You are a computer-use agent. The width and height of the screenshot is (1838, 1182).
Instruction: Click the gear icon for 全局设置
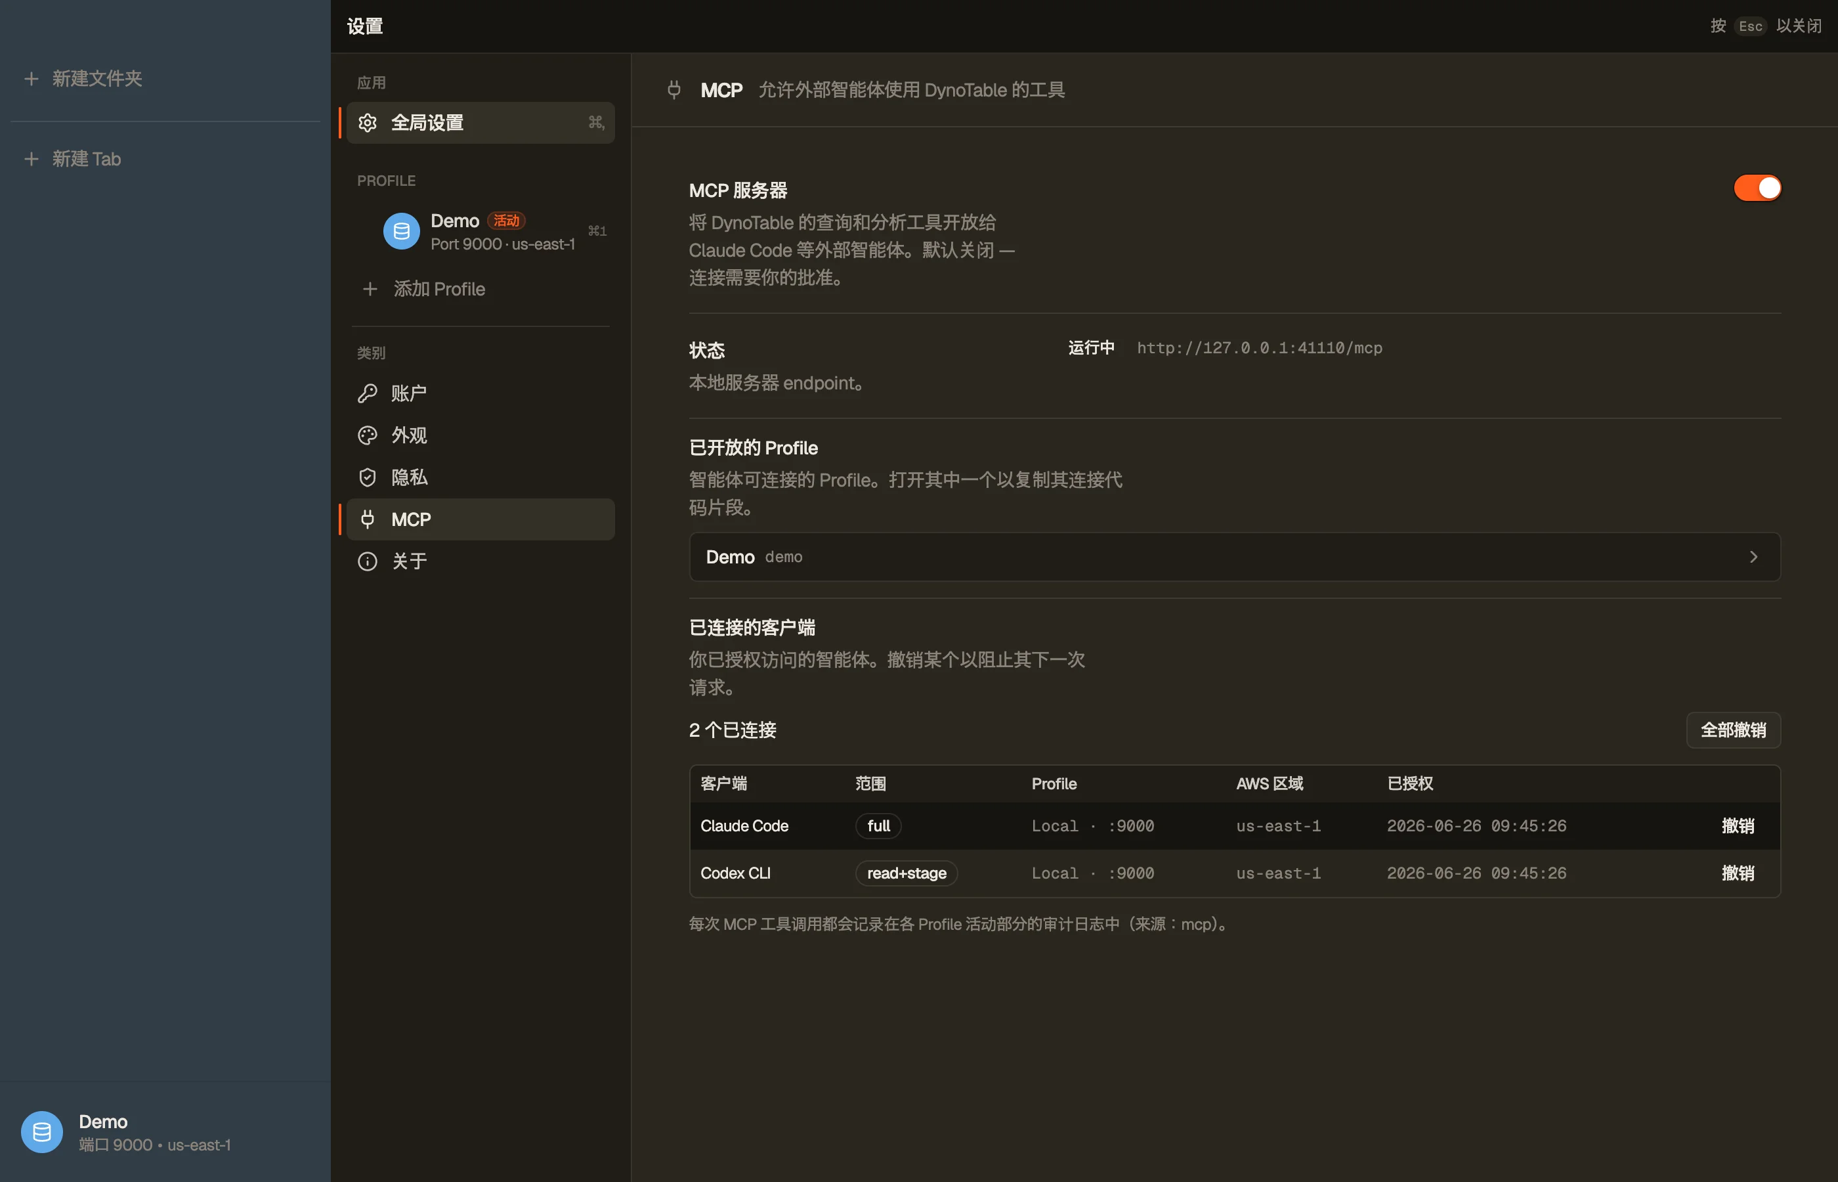[368, 123]
